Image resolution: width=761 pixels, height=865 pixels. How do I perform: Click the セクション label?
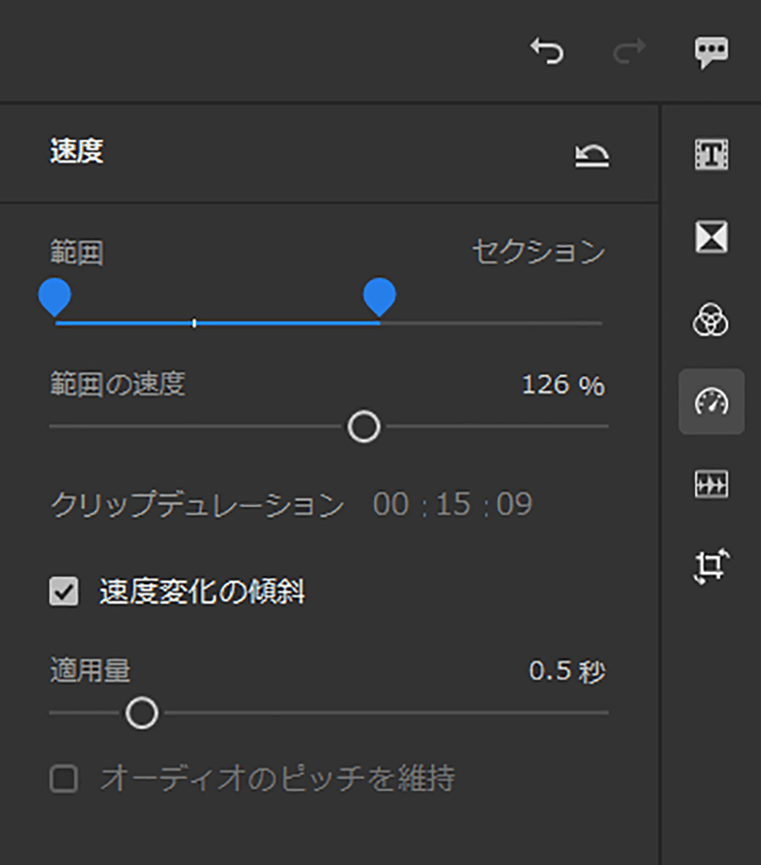coord(539,251)
